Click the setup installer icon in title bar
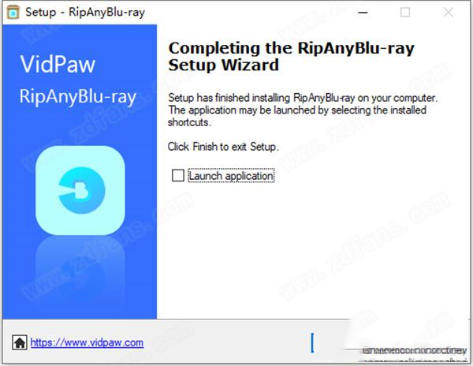Viewport: 473px width, 366px height. (12, 13)
